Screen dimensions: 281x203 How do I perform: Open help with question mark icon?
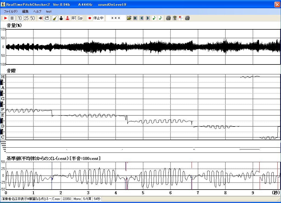tap(175, 18)
